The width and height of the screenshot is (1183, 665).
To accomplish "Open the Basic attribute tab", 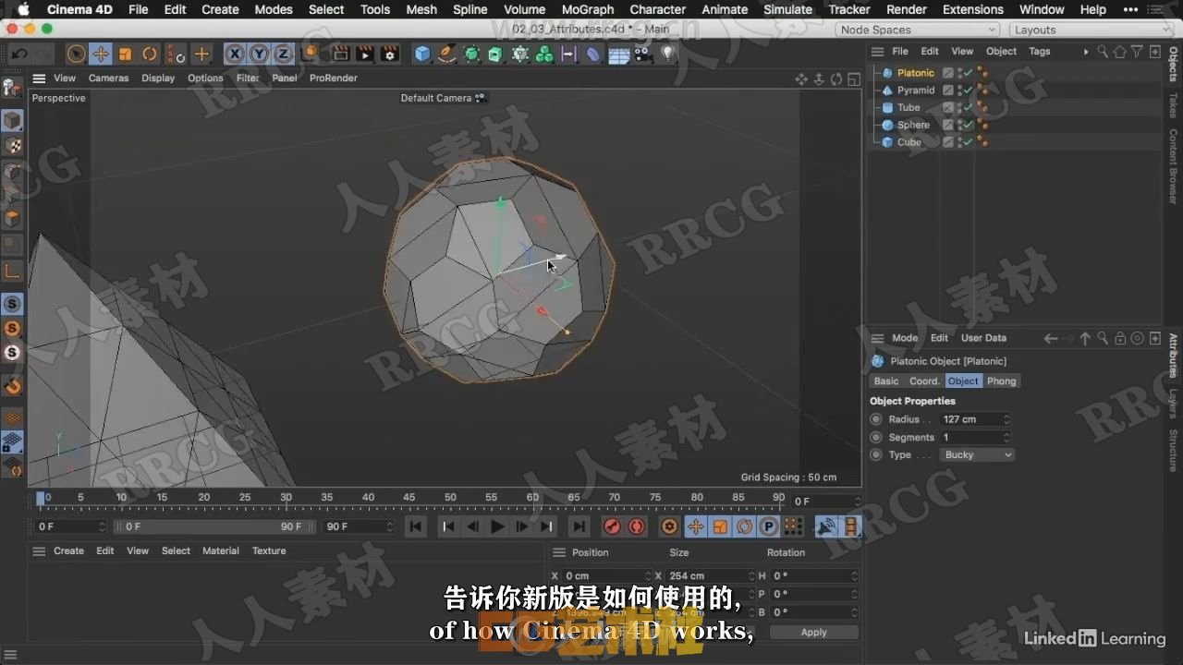I will (886, 381).
